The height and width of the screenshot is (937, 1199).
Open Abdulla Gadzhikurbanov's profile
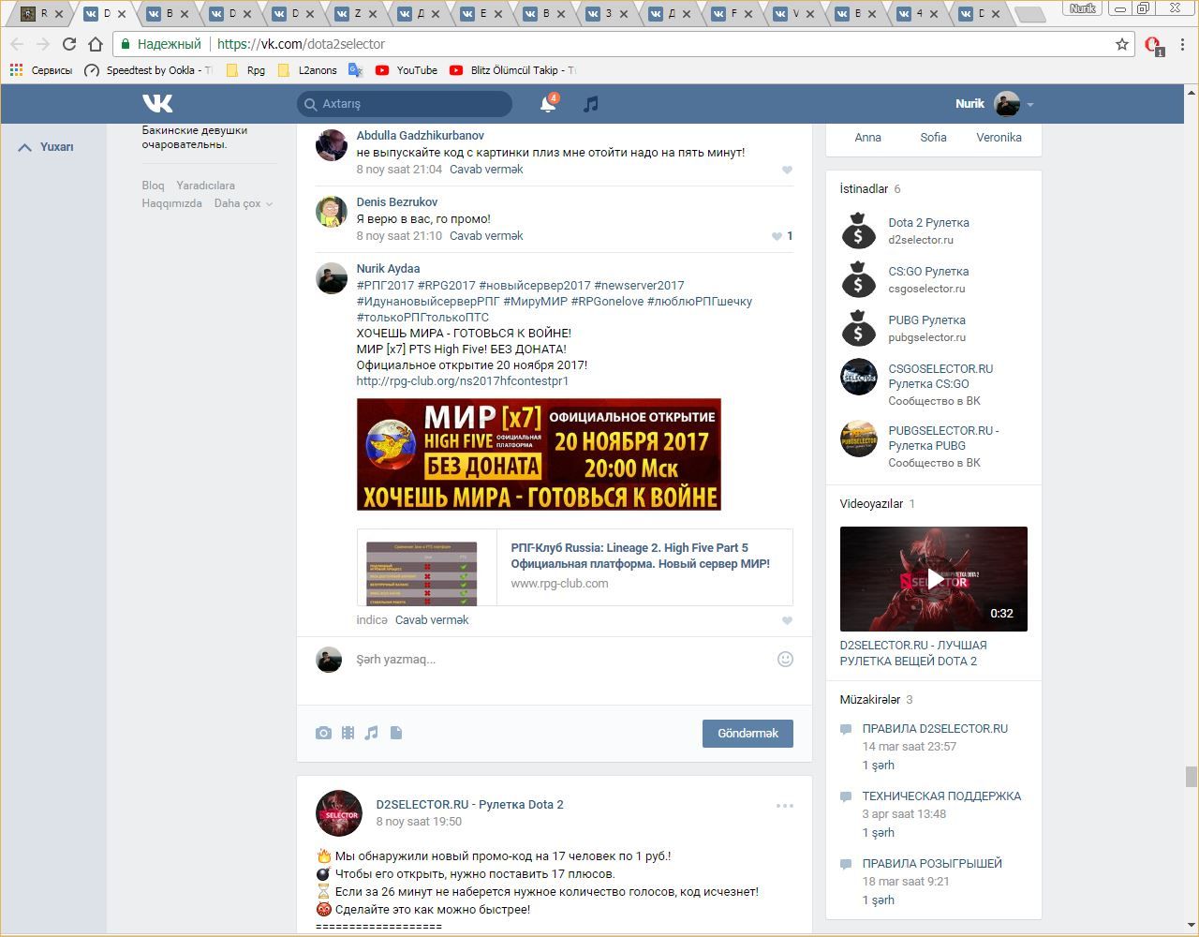tap(421, 136)
